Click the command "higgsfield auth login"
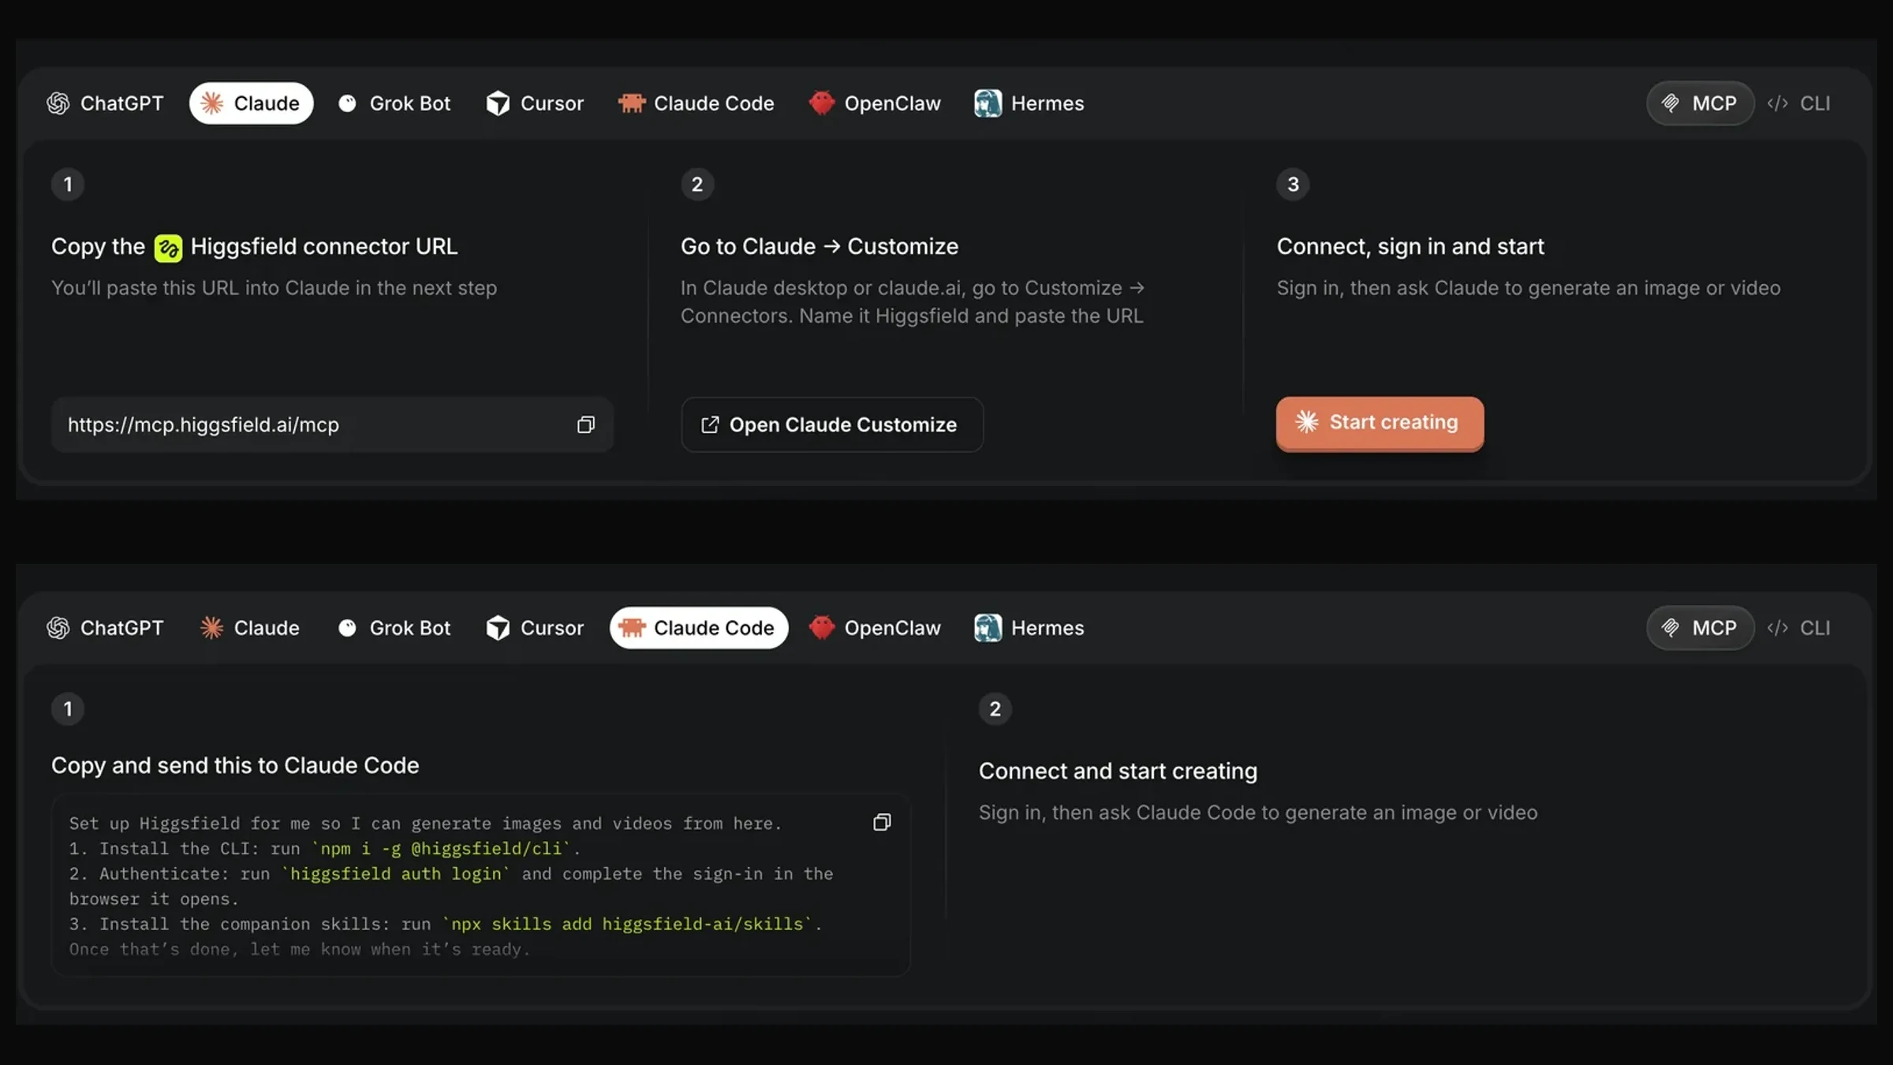The image size is (1893, 1065). [396, 874]
